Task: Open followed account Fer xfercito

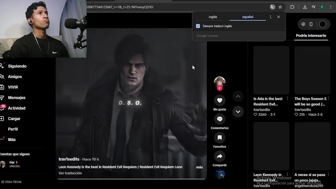Action: 10,164
